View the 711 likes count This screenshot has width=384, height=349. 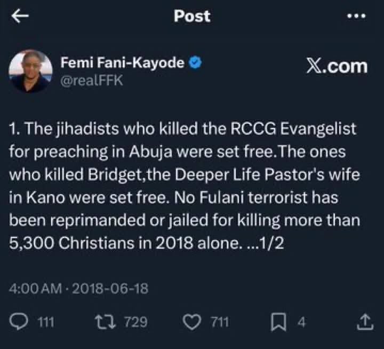click(220, 322)
